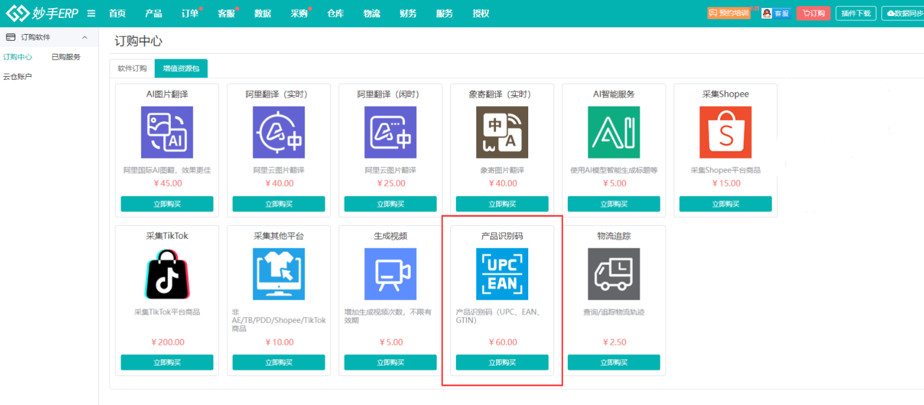
Task: Open the 产品 menu
Action: 154,14
